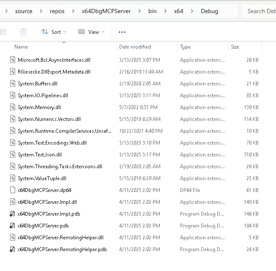The image size is (276, 271).
Task: Click icon of System.Threading.Tasks.Extensions.dll
Action: [13, 166]
